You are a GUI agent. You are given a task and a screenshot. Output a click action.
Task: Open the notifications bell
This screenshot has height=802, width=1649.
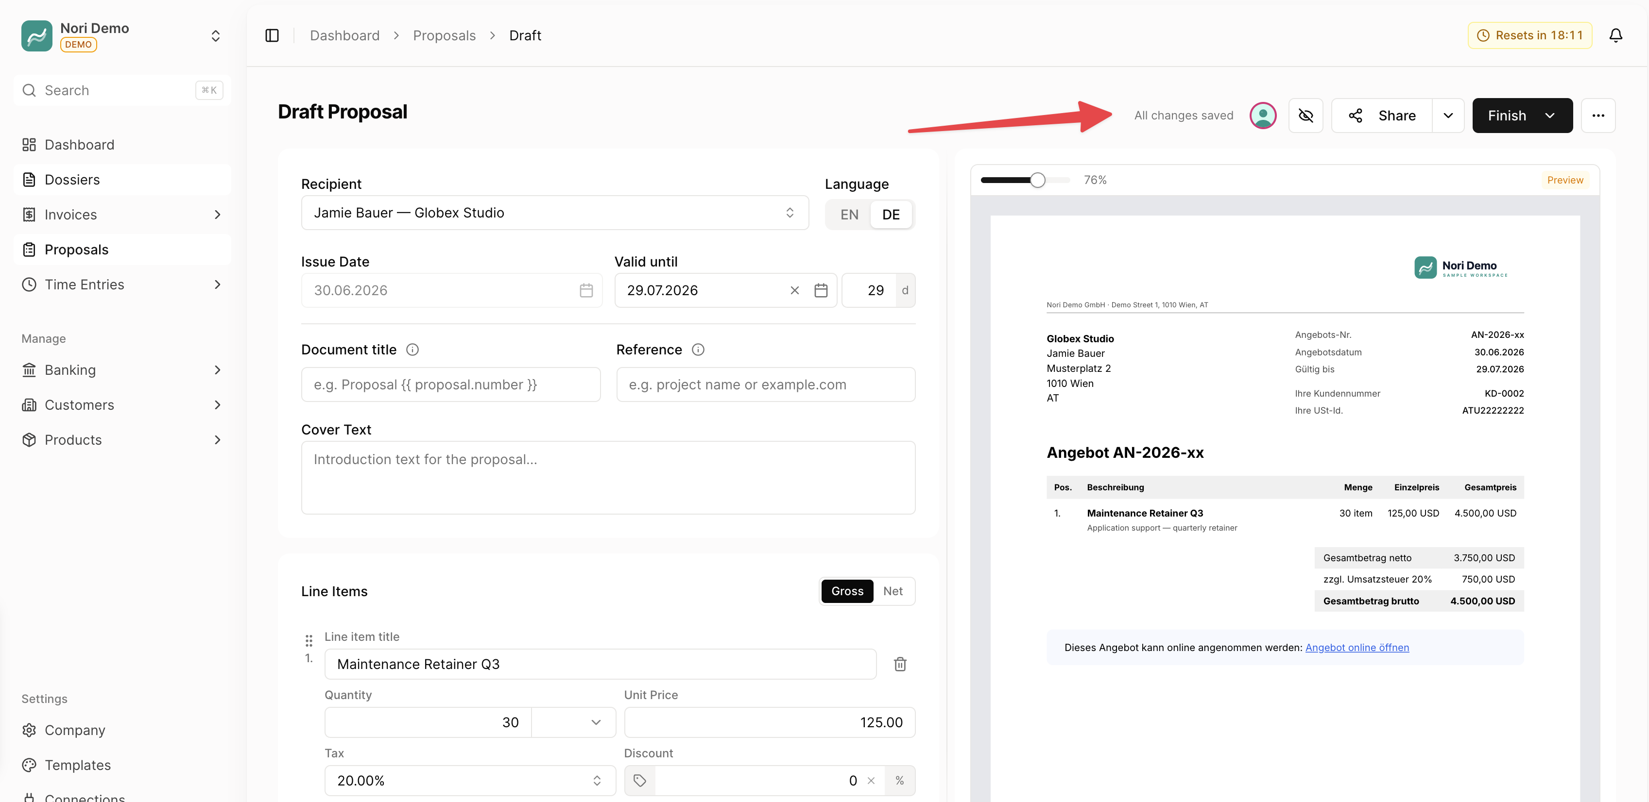(1615, 36)
